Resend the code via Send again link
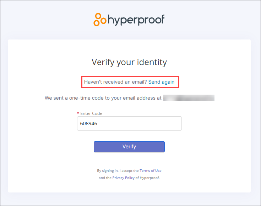 (161, 82)
